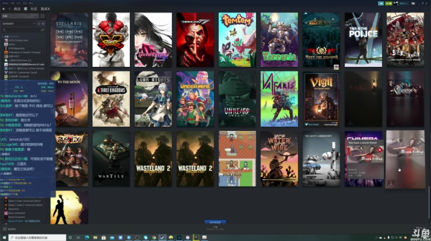Open the Street Fighter V cover
Image resolution: width=431 pixels, height=241 pixels.
pos(111,39)
